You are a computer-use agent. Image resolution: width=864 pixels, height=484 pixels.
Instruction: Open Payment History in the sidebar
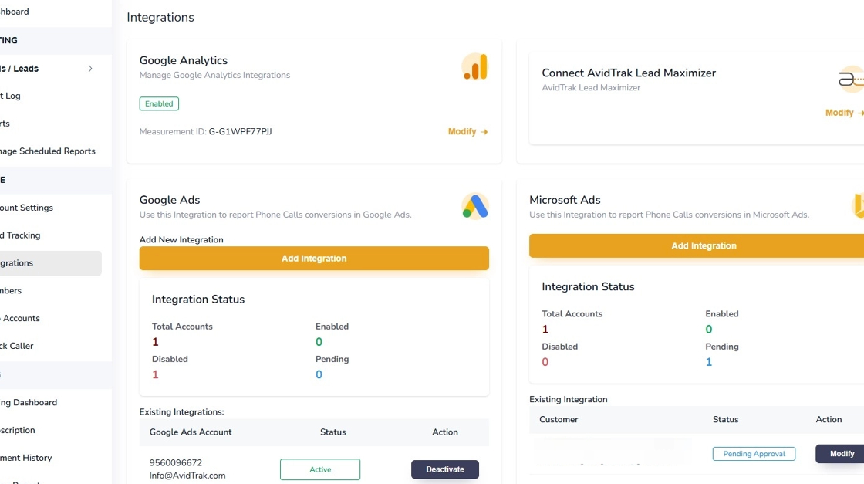tap(26, 458)
